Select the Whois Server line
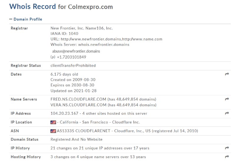Viewport: 236px width, 161px height. click(x=90, y=45)
